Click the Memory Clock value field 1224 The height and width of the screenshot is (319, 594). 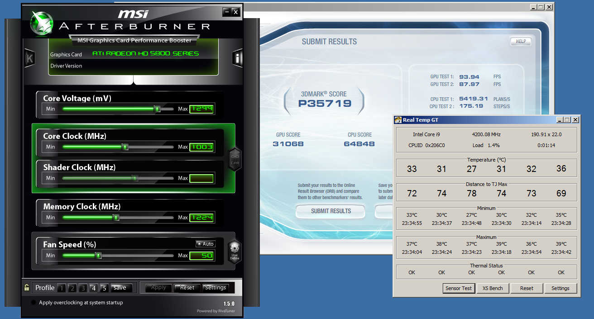201,218
